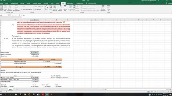Image resolution: width=172 pixels, height=96 pixels.
Task: Switch to Diseño de página view in the ribbon
Action: point(10,8)
